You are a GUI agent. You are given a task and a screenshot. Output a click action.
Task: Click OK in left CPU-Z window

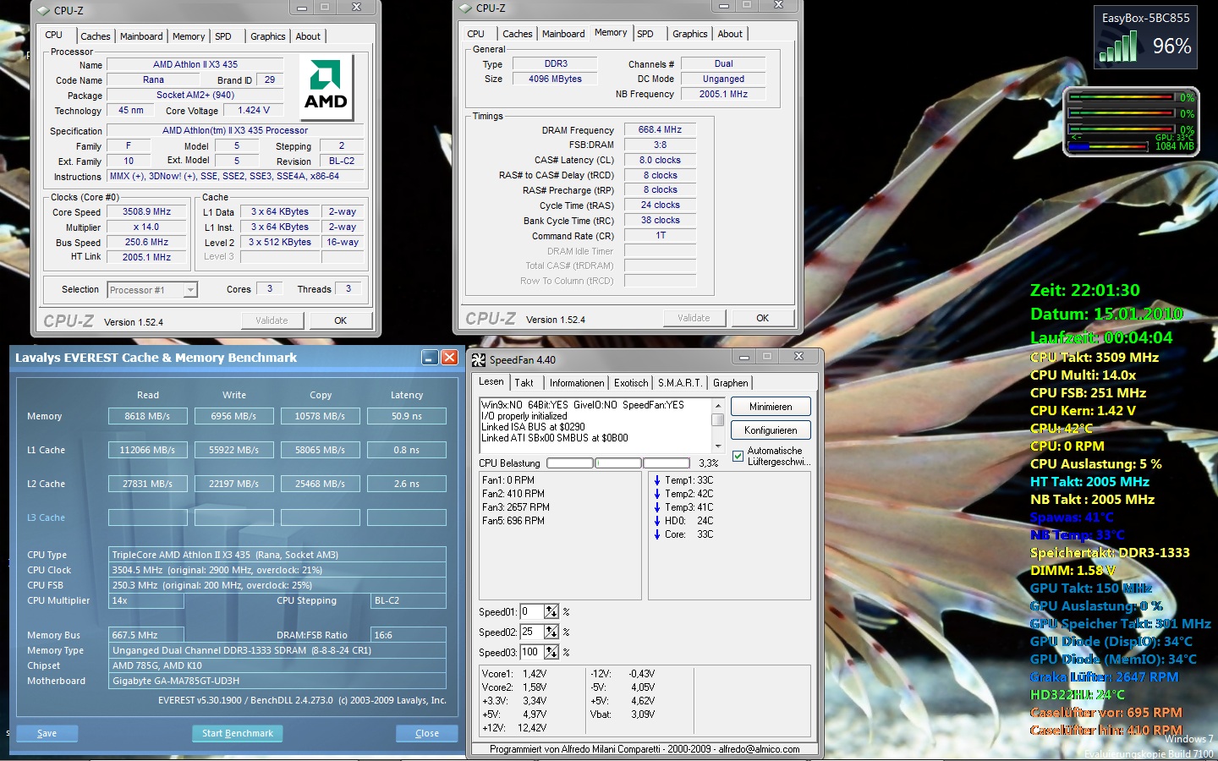click(340, 320)
